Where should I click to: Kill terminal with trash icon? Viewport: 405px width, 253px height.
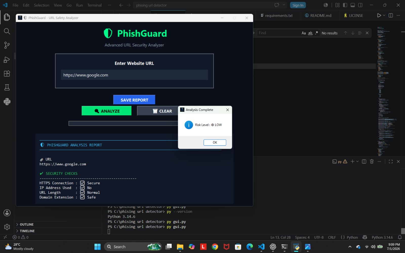pyautogui.click(x=372, y=161)
